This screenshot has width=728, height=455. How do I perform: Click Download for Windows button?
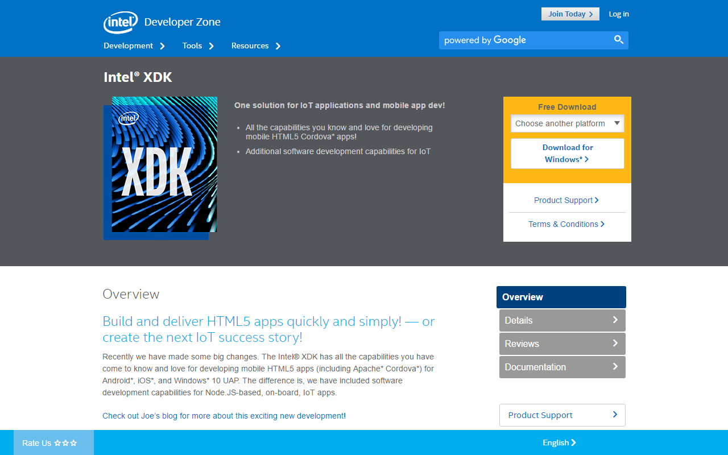pyautogui.click(x=568, y=154)
